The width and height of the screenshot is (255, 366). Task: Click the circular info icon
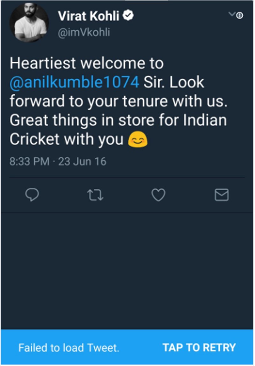tap(240, 16)
